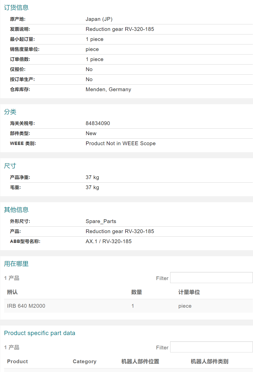Collapse the 订货信息 section heading
The width and height of the screenshot is (253, 372).
(x=16, y=8)
